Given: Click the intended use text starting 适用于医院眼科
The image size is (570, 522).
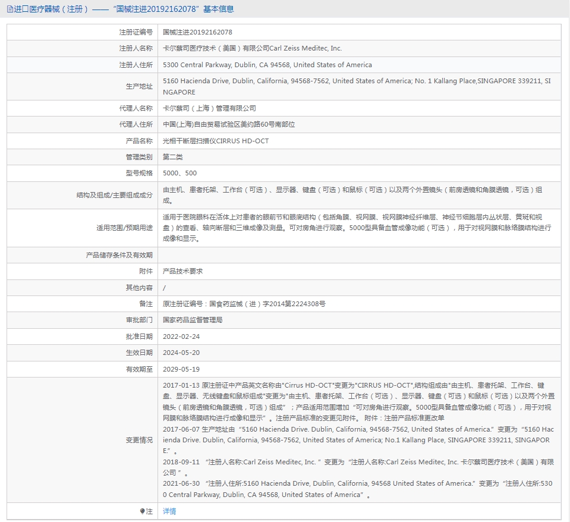Looking at the screenshot, I should [x=357, y=228].
